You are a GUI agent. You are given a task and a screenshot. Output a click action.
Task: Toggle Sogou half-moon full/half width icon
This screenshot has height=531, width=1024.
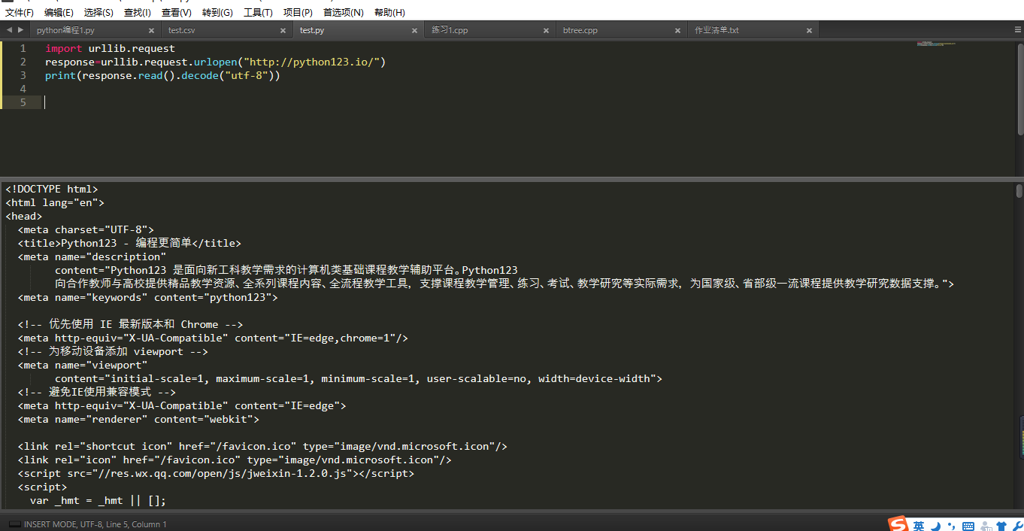936,525
